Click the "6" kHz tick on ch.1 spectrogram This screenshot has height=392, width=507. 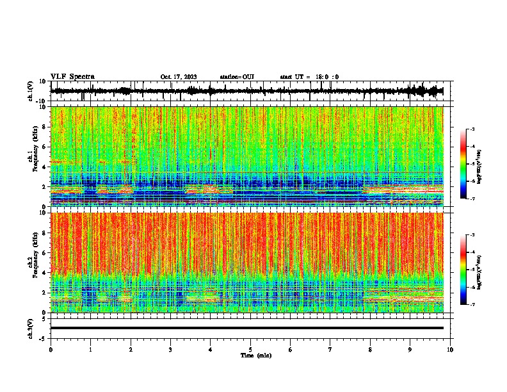(45, 147)
